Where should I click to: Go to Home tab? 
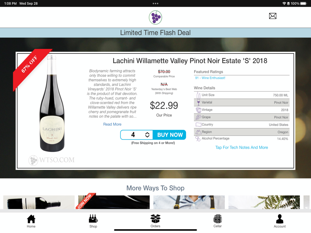pos(31,221)
